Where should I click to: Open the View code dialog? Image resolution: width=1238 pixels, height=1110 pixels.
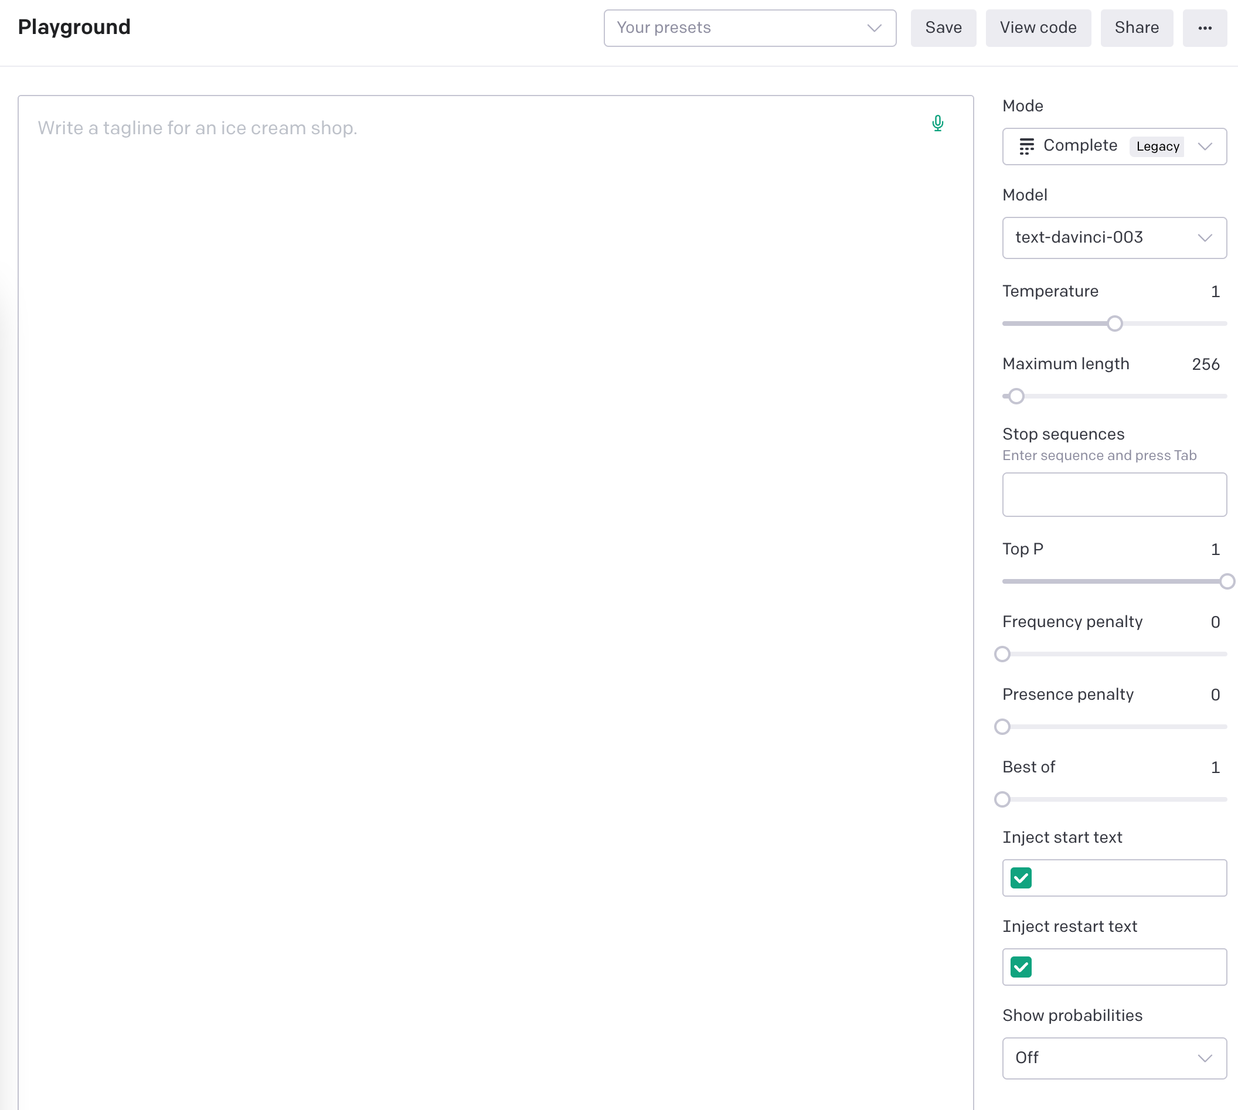tap(1038, 28)
